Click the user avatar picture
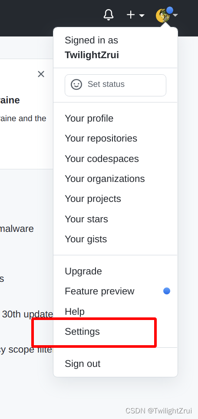Screen dimensions: 198x419 [163, 15]
